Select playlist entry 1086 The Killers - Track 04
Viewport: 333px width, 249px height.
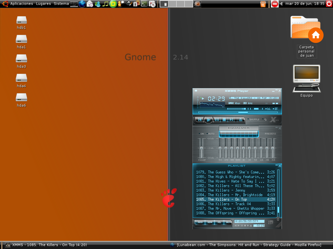[235, 204]
